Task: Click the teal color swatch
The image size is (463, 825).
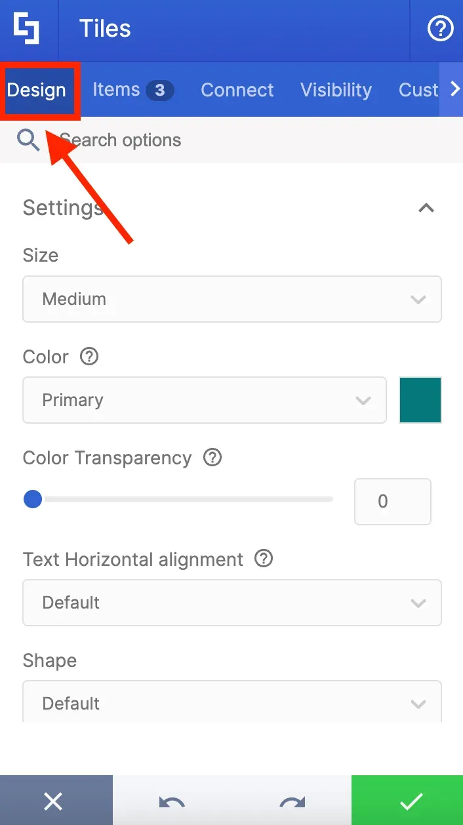Action: (x=420, y=400)
